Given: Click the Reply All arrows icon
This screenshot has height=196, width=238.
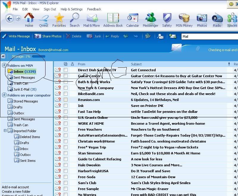Looking at the screenshot, I should (x=126, y=36).
